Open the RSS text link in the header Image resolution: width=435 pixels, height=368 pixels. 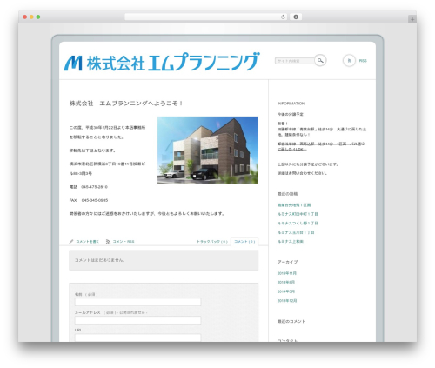(363, 61)
